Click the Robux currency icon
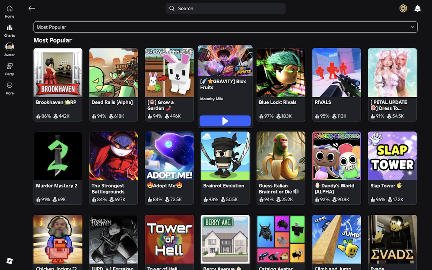 point(403,8)
